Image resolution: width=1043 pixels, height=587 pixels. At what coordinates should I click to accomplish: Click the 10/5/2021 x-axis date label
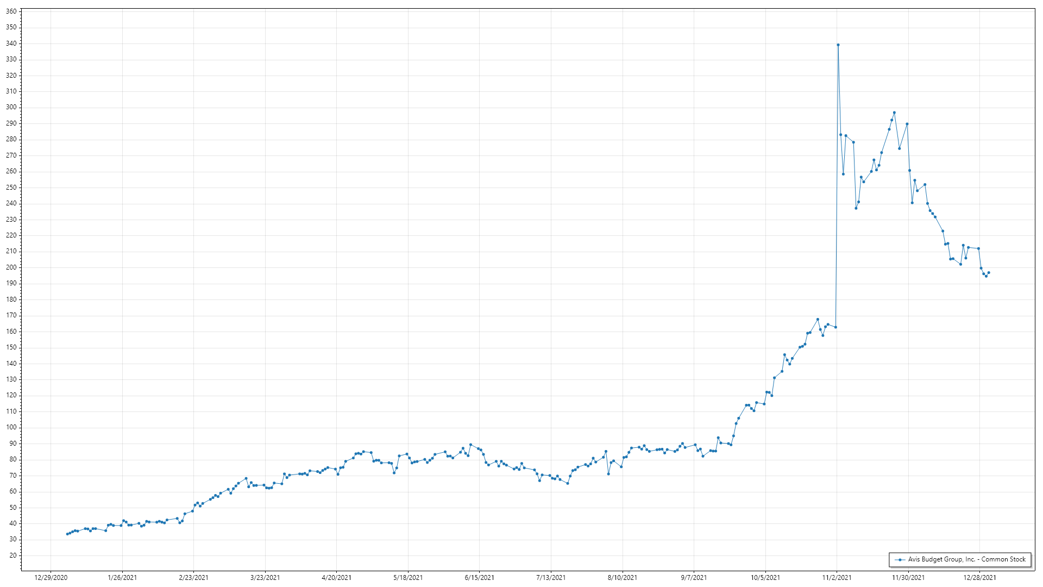click(765, 577)
